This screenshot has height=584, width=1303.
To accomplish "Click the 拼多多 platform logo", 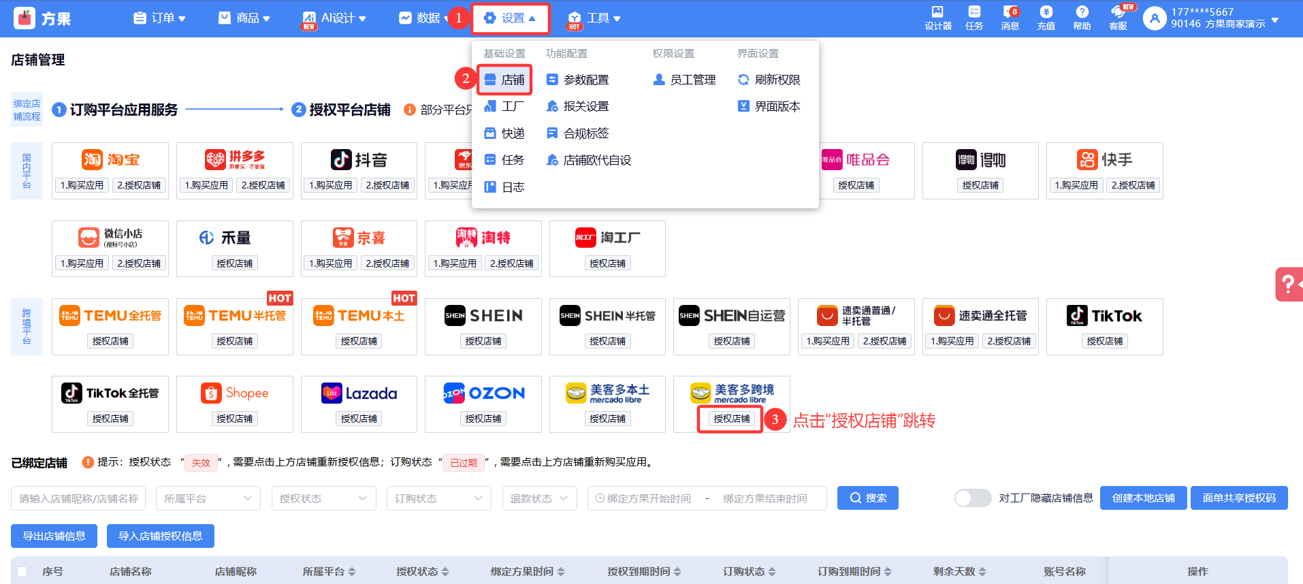I will point(235,160).
